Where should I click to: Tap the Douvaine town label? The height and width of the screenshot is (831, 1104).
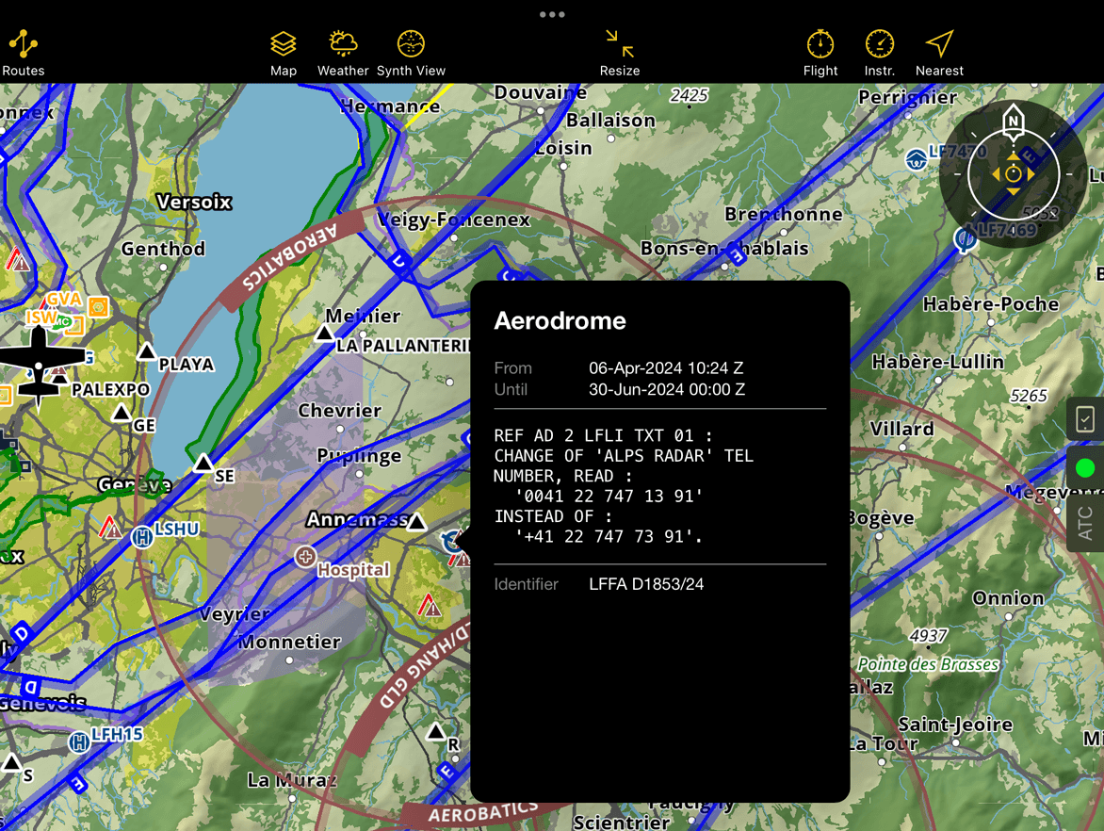(540, 93)
